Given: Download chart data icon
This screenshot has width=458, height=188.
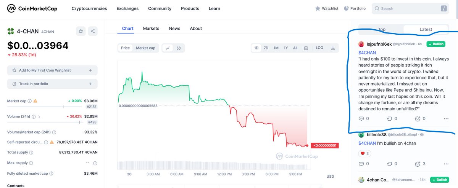Looking at the screenshot, I should click(333, 48).
